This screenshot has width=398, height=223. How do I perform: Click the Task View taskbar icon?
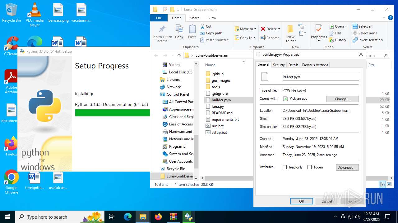(x=112, y=217)
